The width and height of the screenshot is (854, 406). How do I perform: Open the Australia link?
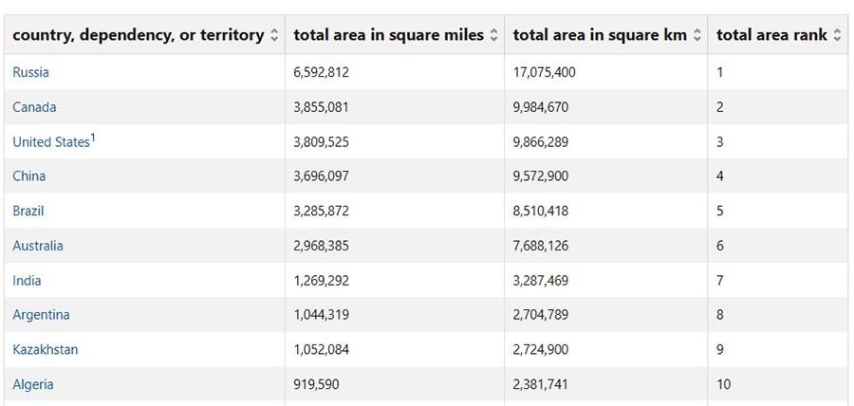coord(38,246)
